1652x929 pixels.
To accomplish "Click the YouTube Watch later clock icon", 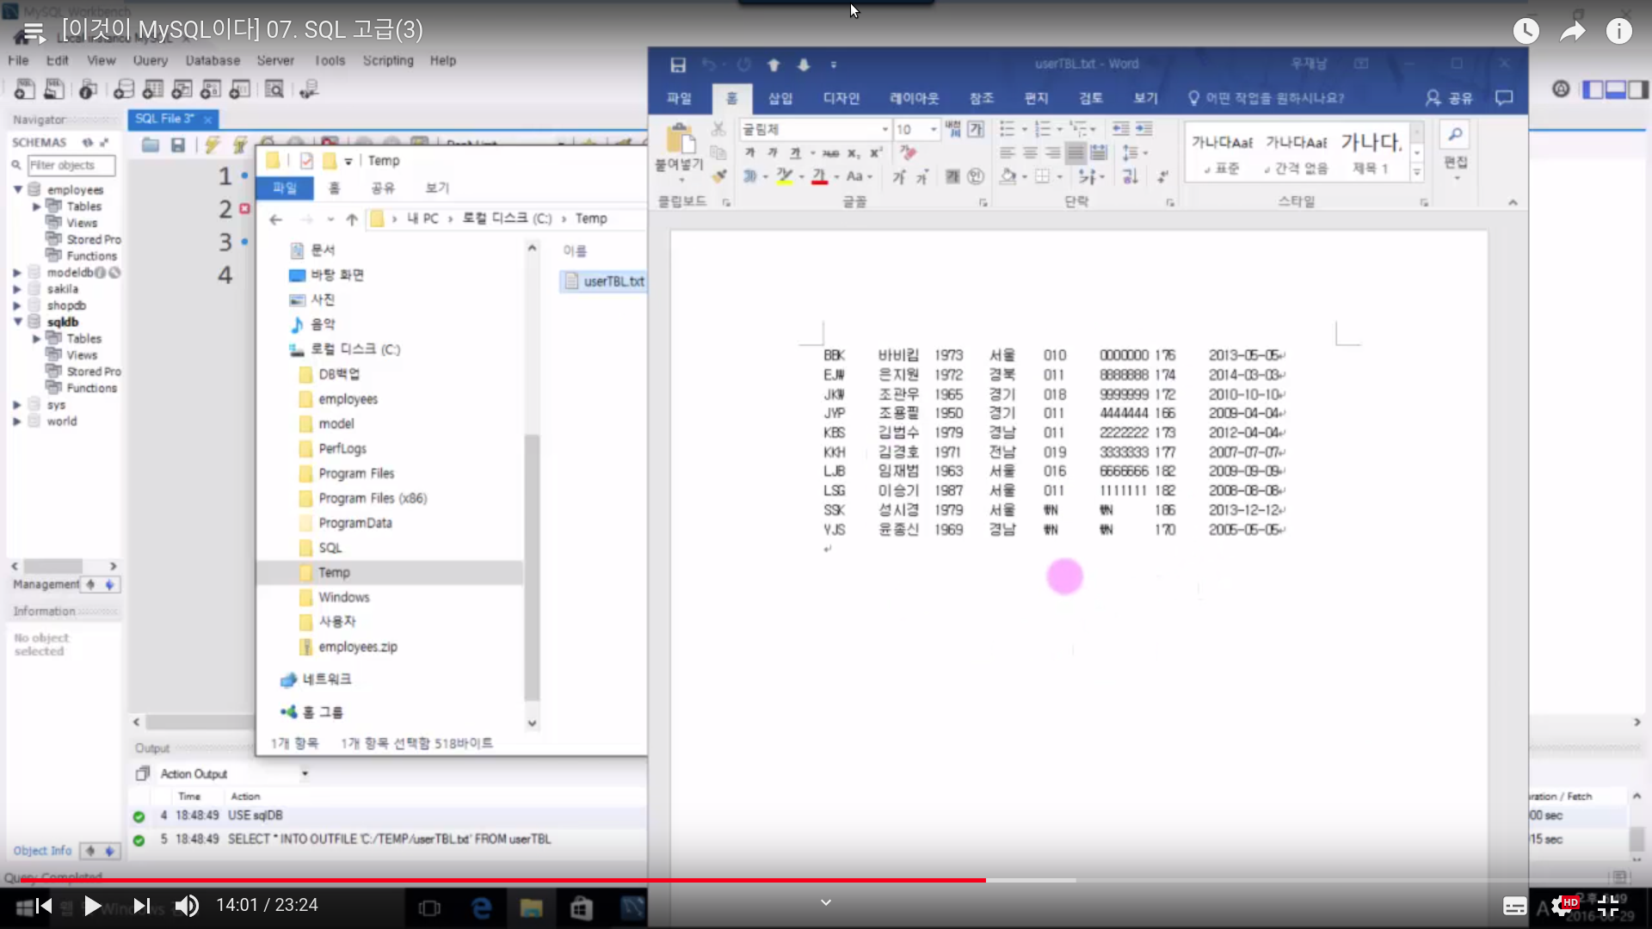I will [1526, 32].
